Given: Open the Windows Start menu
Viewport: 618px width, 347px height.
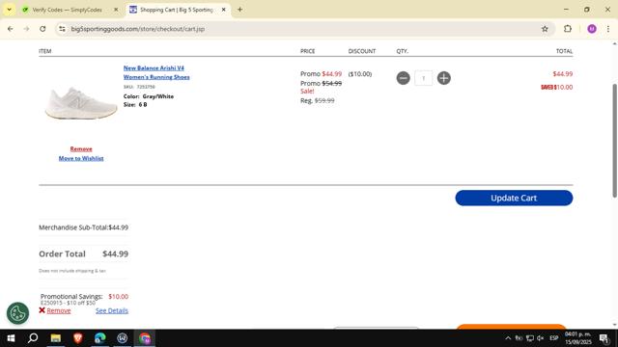Looking at the screenshot, I should click(x=11, y=338).
